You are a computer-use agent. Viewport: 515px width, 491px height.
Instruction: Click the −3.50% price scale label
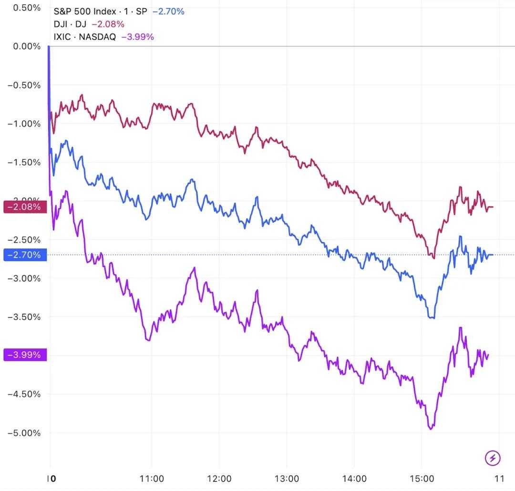25,317
